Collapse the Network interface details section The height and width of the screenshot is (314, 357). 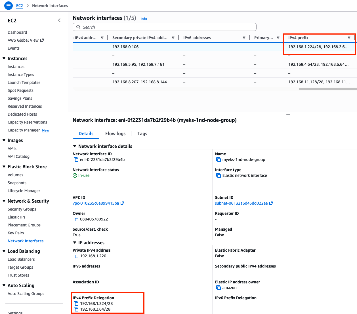click(x=75, y=146)
